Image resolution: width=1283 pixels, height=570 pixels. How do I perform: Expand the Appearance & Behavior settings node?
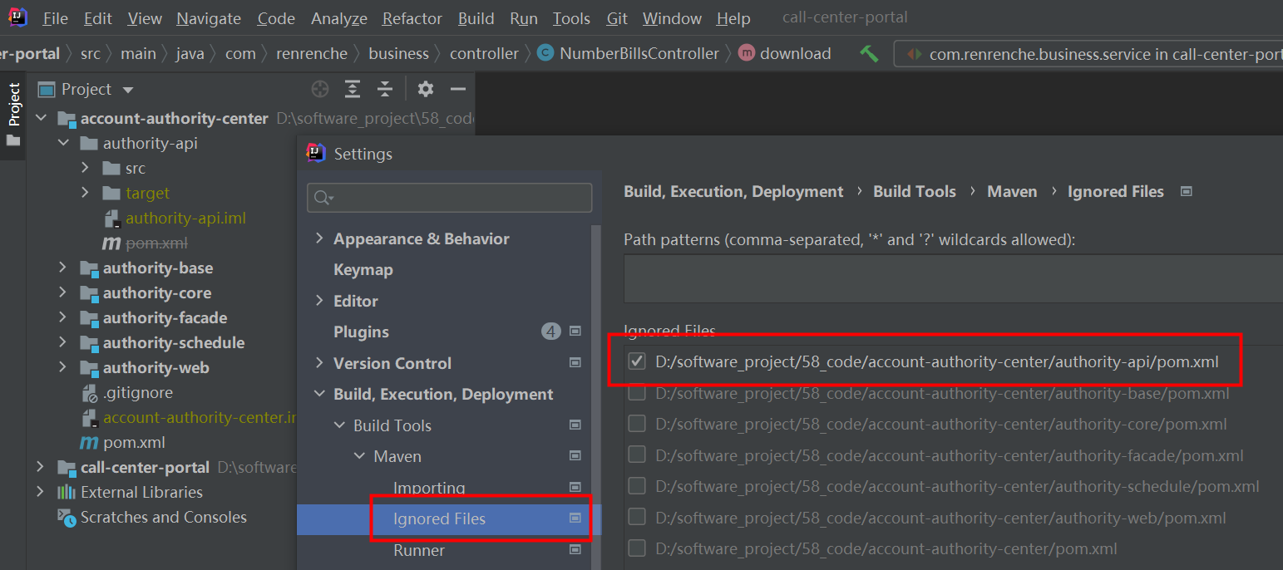click(x=319, y=238)
